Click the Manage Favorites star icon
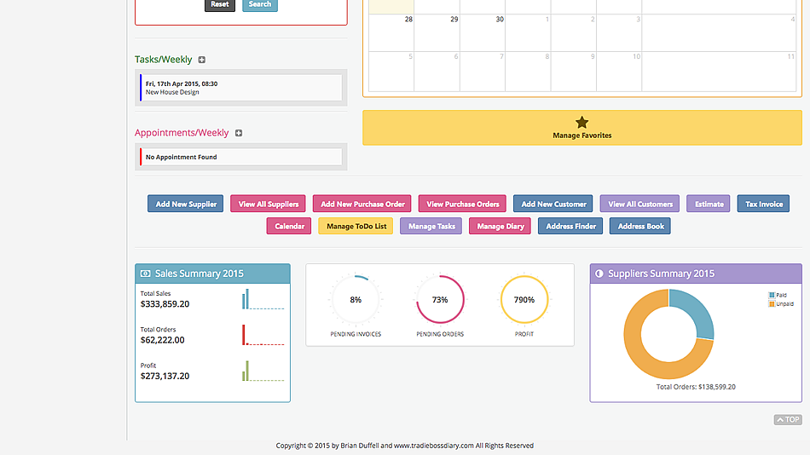Image resolution: width=810 pixels, height=455 pixels. (x=582, y=122)
